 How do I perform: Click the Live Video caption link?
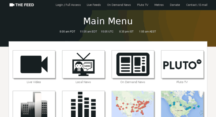34,82
